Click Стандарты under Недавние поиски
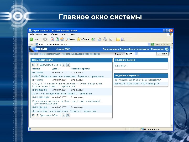The height and width of the screenshot is (142, 189). click(x=121, y=66)
